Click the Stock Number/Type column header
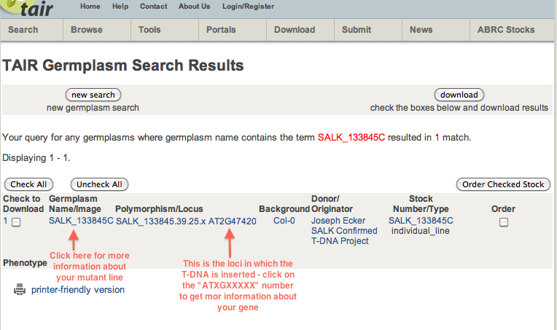 click(x=421, y=204)
